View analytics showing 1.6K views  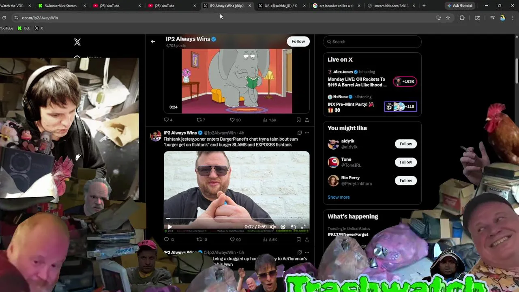pyautogui.click(x=270, y=120)
